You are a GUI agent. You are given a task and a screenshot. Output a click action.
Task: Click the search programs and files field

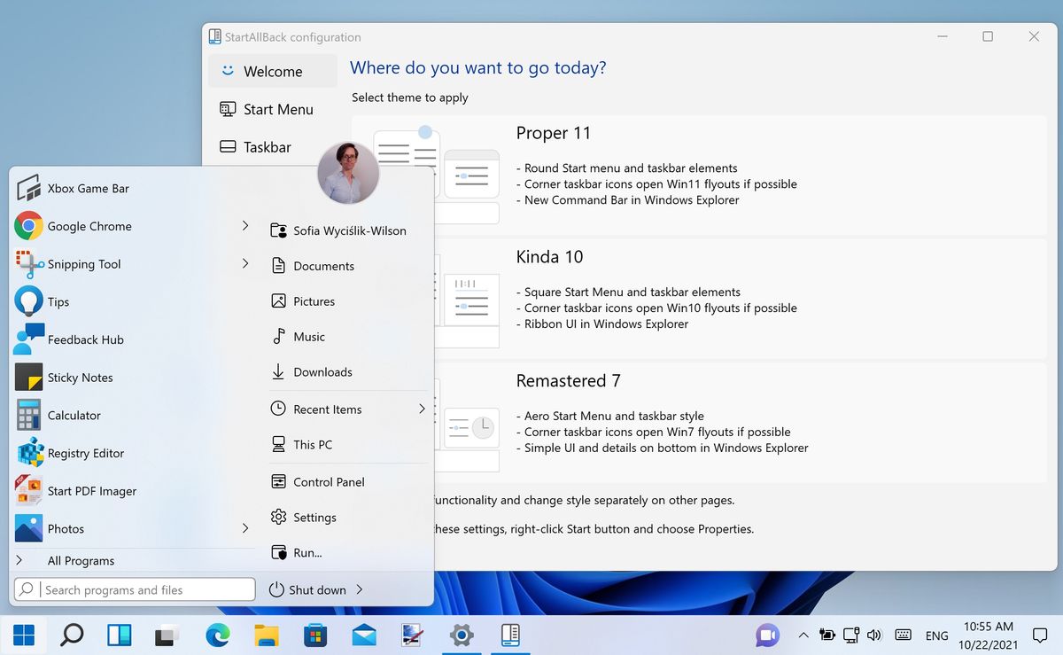tap(133, 589)
